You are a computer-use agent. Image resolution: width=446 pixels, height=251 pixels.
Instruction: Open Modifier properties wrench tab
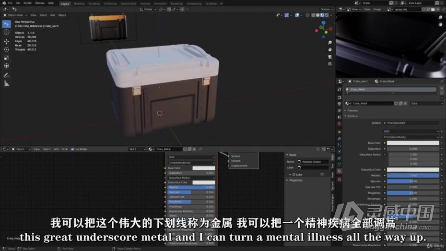pyautogui.click(x=340, y=139)
